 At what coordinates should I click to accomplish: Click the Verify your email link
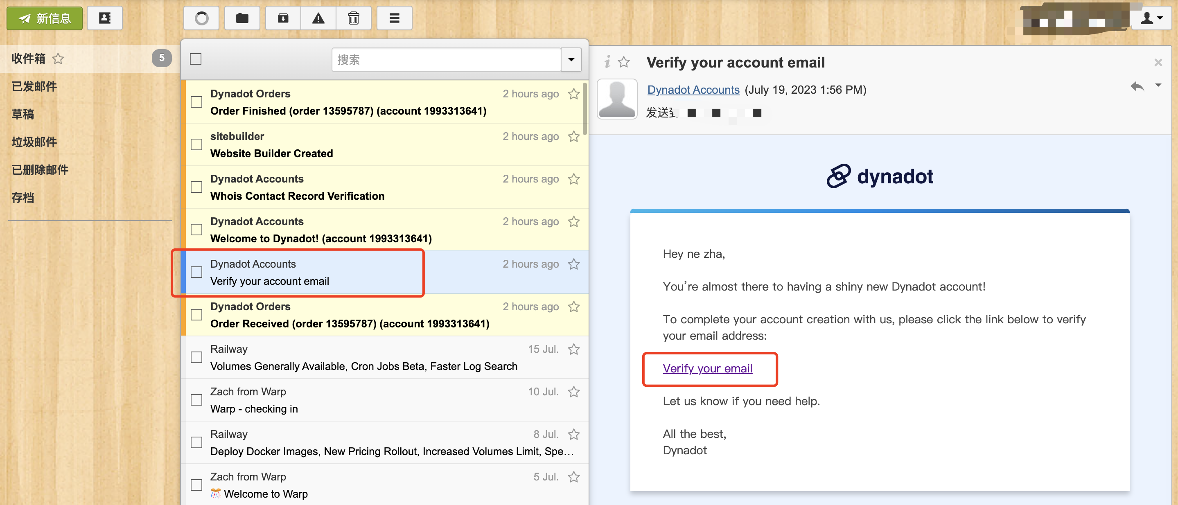click(707, 368)
